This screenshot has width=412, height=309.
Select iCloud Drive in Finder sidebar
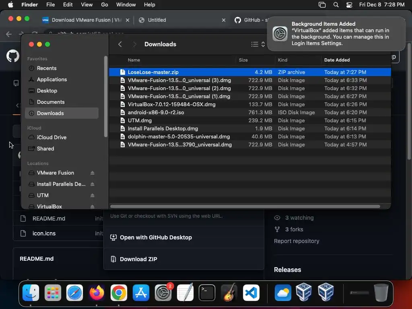pos(62,138)
